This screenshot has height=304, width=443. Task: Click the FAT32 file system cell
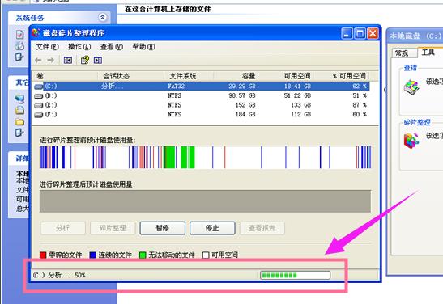[x=176, y=87]
